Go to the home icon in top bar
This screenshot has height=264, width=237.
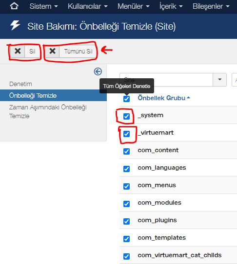(x=14, y=6)
